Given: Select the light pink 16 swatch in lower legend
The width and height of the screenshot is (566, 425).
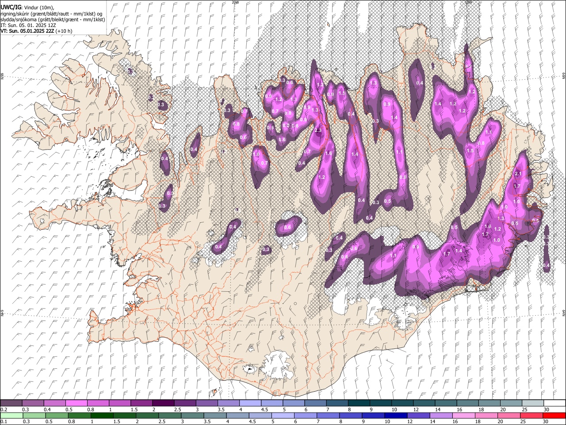Looking at the screenshot, I should 463,415.
